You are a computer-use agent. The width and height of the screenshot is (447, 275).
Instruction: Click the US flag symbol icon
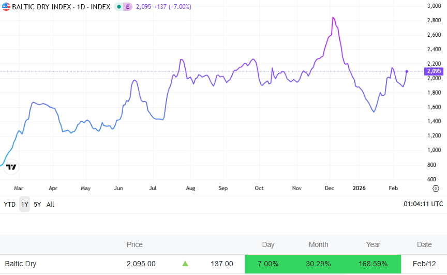pos(6,7)
